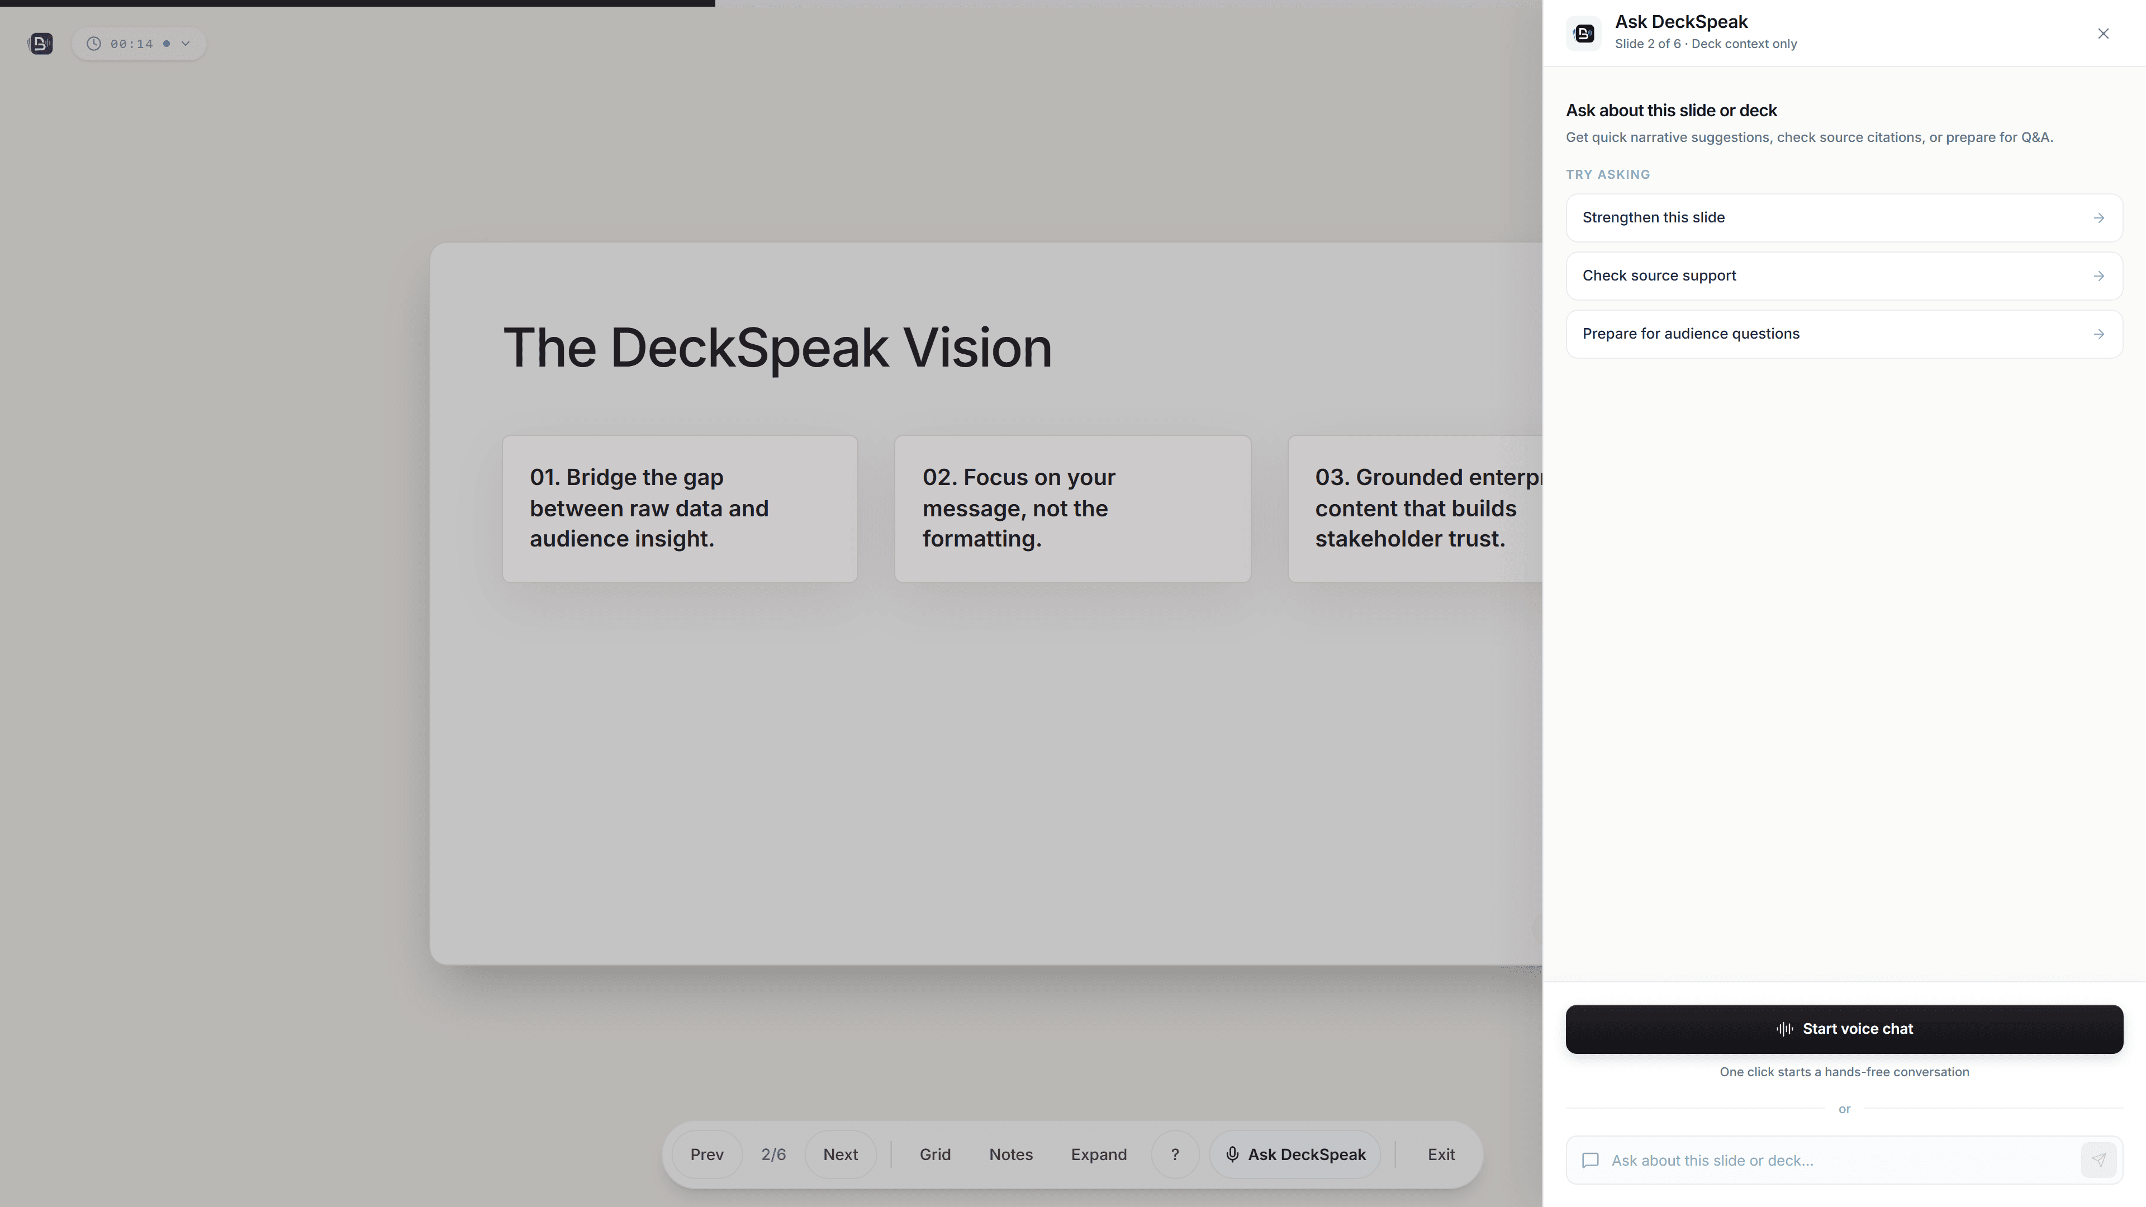
Task: Click the 'Slide 2 of 6 · Deck context only' subtitle
Action: coord(1705,44)
